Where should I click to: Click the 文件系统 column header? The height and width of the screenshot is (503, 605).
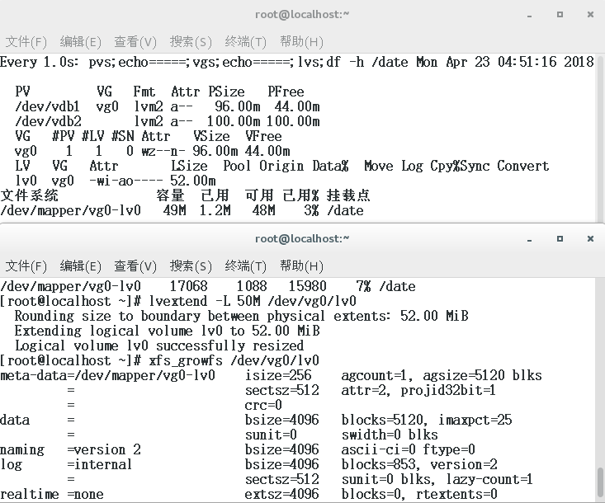tap(30, 195)
